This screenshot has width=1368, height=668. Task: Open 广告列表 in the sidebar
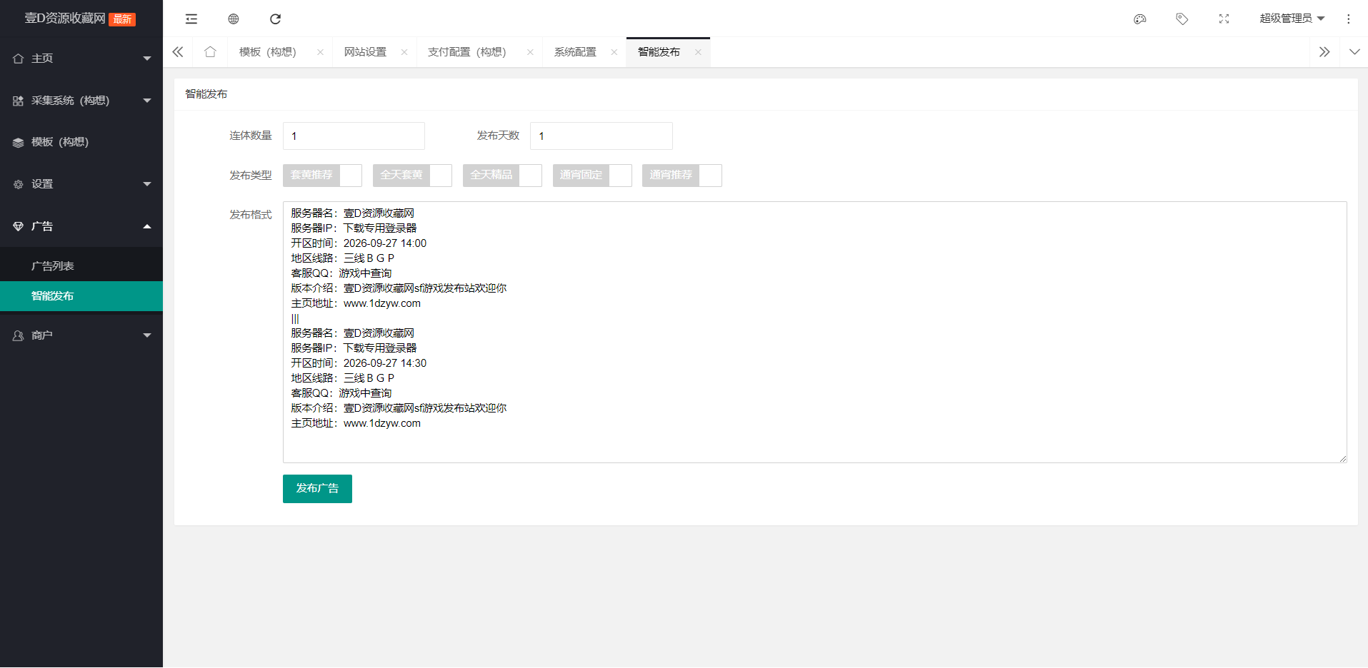pyautogui.click(x=81, y=266)
